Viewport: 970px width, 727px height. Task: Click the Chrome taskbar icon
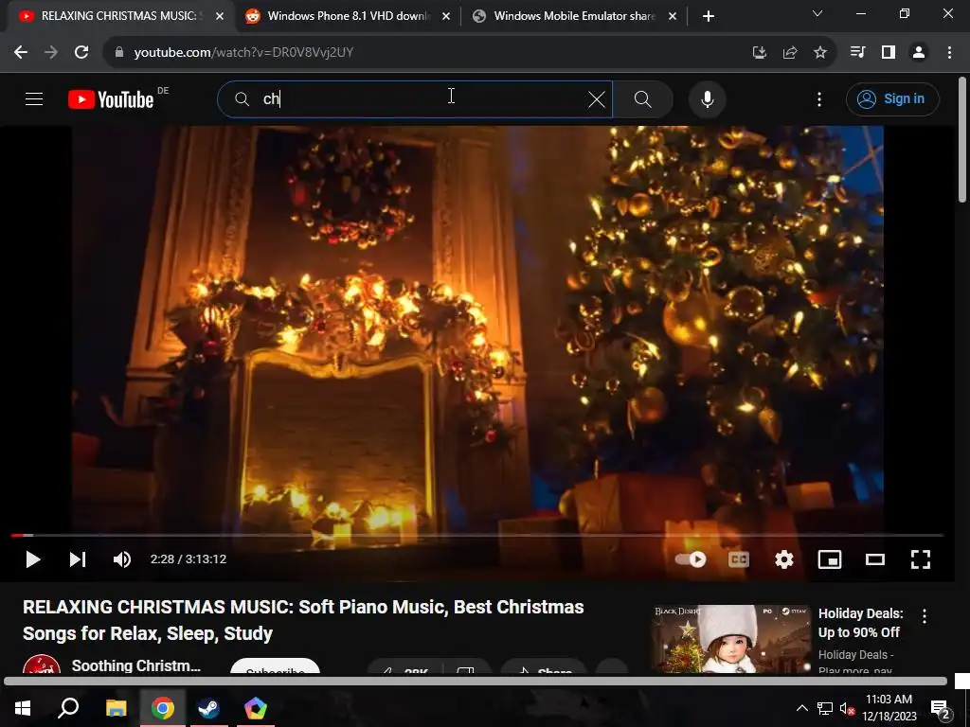click(163, 708)
